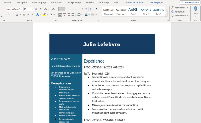Open the Affichage tab

point(104,3)
